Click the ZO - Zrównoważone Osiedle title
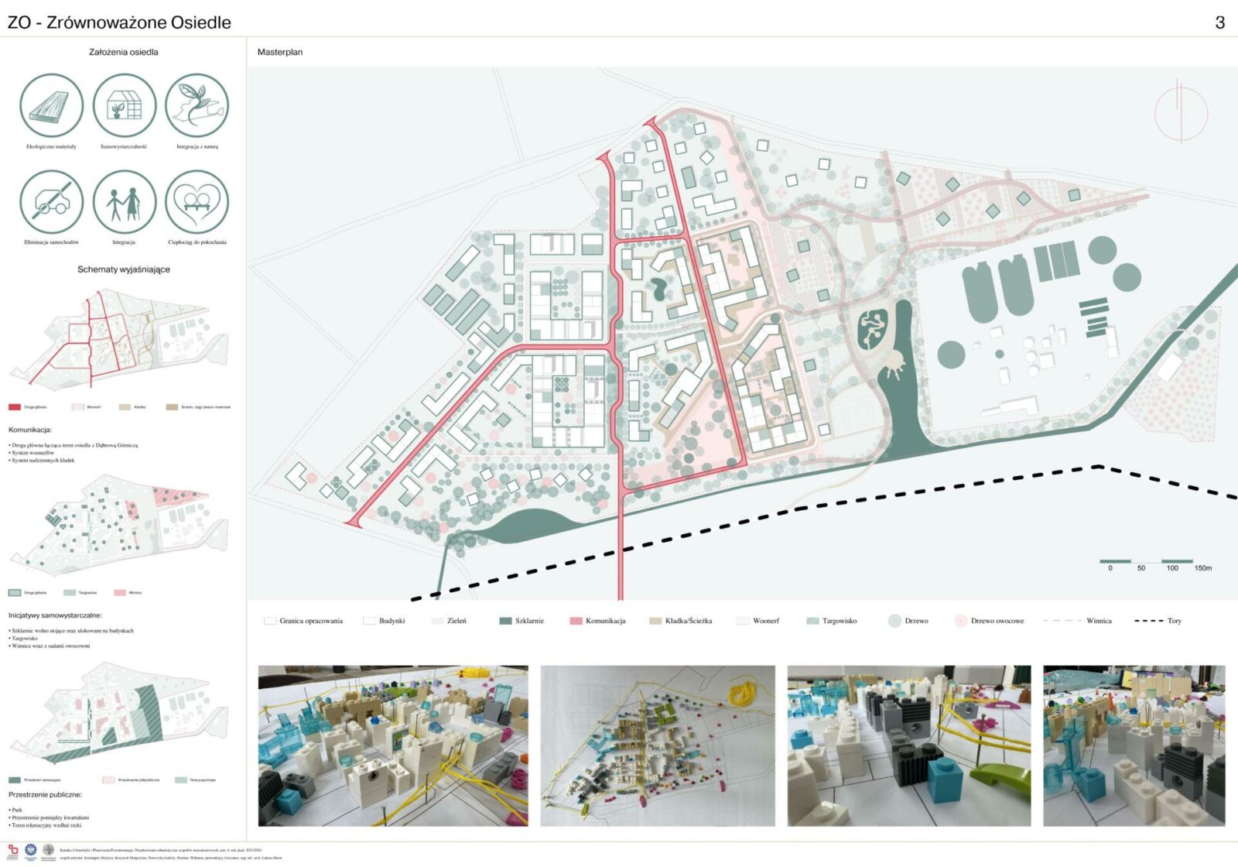Viewport: 1238px width, 867px height. point(119,22)
